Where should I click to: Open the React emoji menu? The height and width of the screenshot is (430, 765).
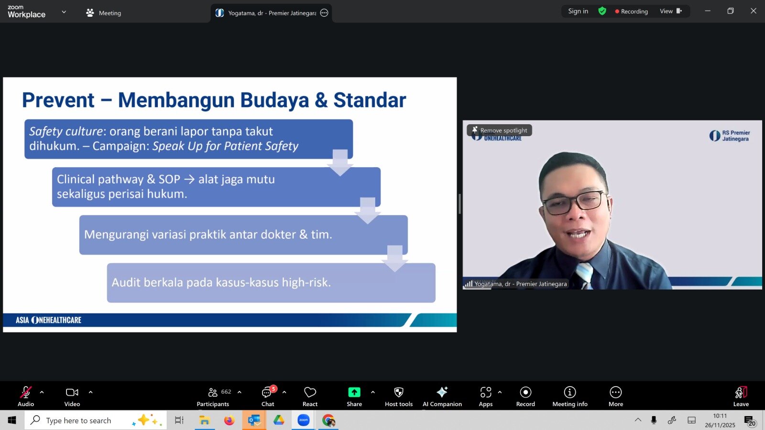(x=310, y=396)
